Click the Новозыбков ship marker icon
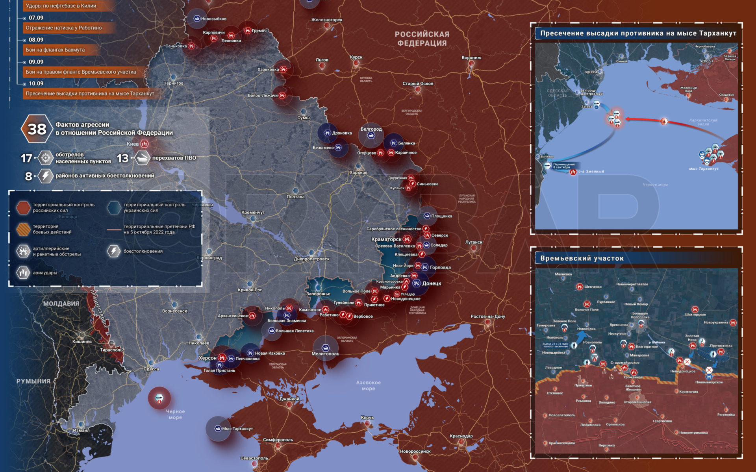The height and width of the screenshot is (472, 756). (196, 19)
